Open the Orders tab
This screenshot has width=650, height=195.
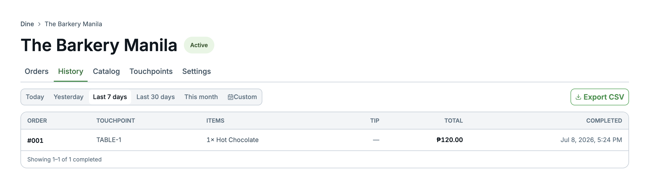click(x=36, y=71)
